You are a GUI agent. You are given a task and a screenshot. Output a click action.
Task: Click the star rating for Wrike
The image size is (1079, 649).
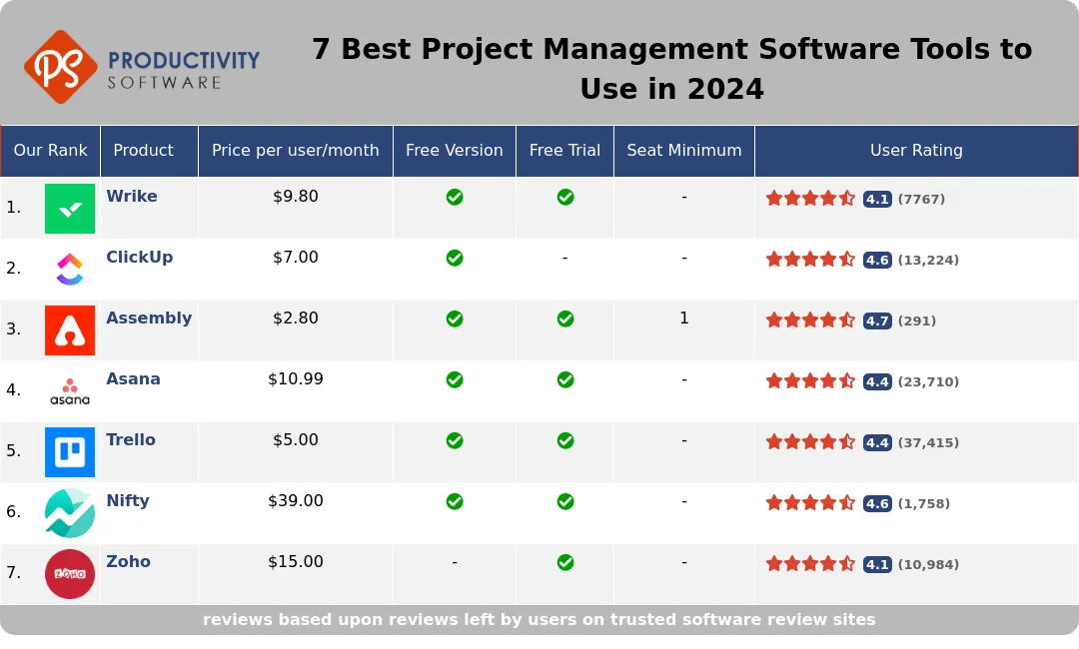810,199
